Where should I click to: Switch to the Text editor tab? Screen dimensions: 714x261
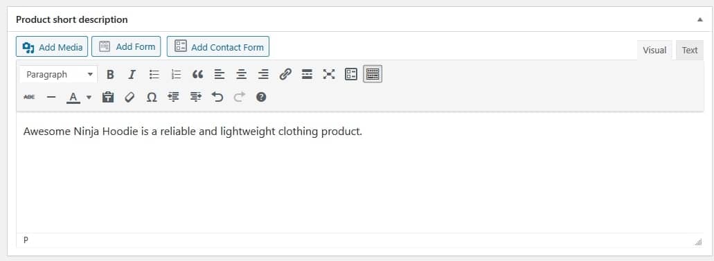coord(689,50)
